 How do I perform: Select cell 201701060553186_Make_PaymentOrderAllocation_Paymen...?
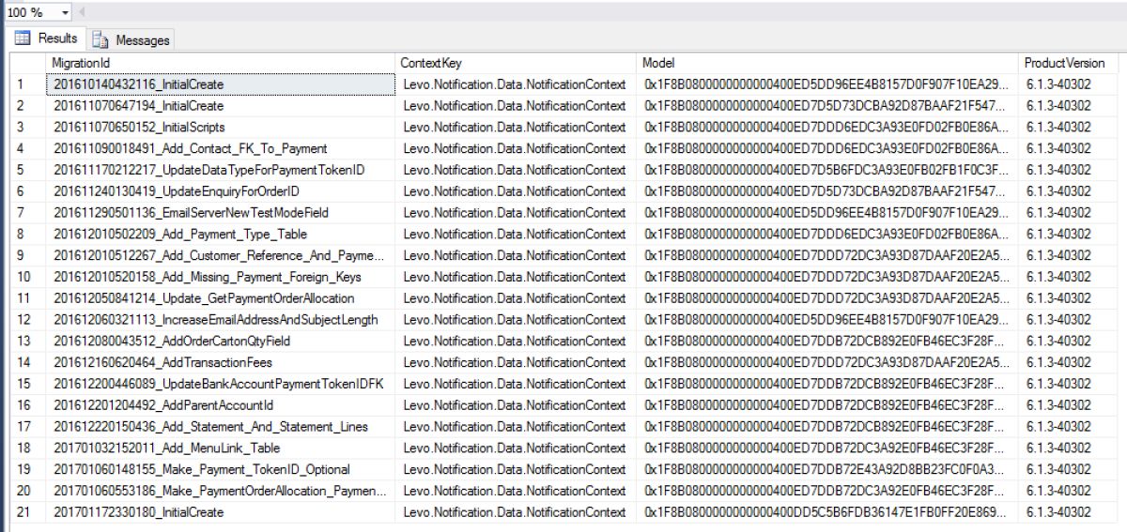coord(222,491)
